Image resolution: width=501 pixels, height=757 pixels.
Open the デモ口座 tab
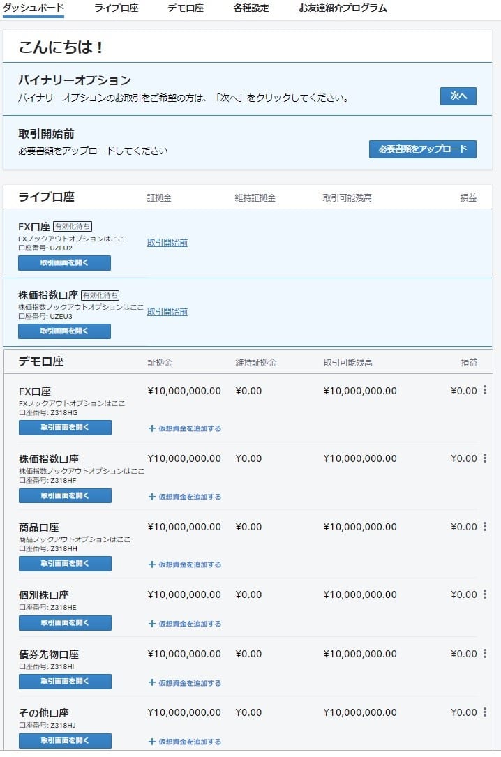point(186,8)
